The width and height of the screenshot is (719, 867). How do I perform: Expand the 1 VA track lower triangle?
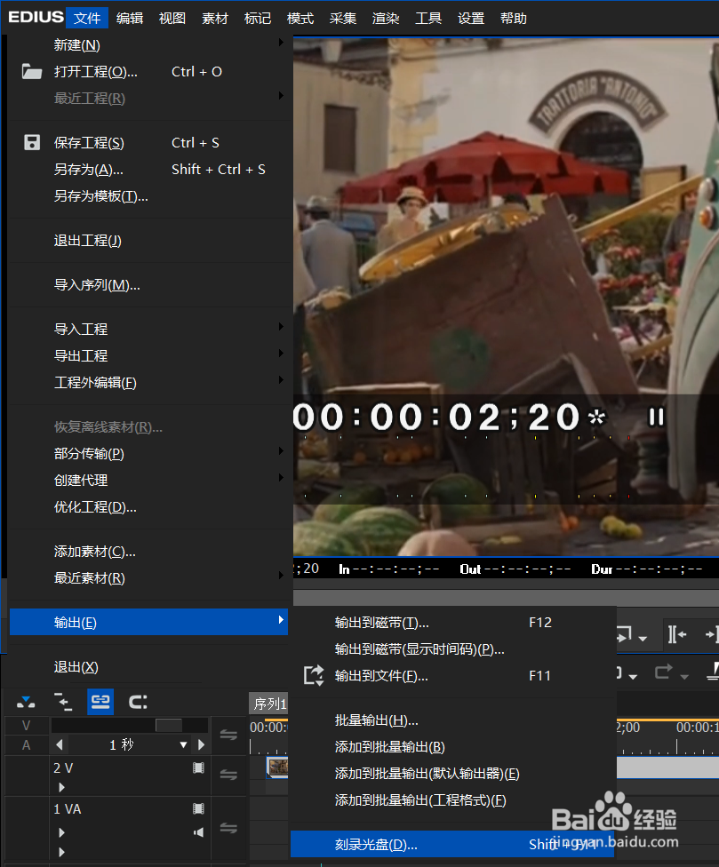pyautogui.click(x=61, y=852)
